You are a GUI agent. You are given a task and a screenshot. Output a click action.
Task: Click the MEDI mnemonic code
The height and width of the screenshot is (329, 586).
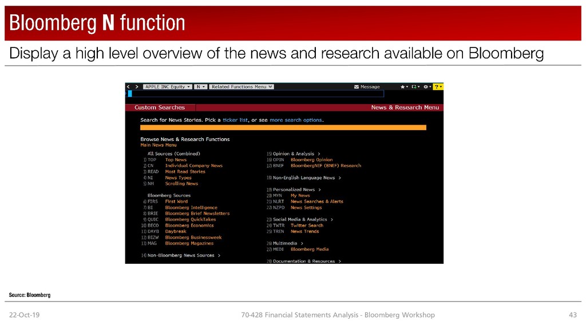tap(278, 249)
